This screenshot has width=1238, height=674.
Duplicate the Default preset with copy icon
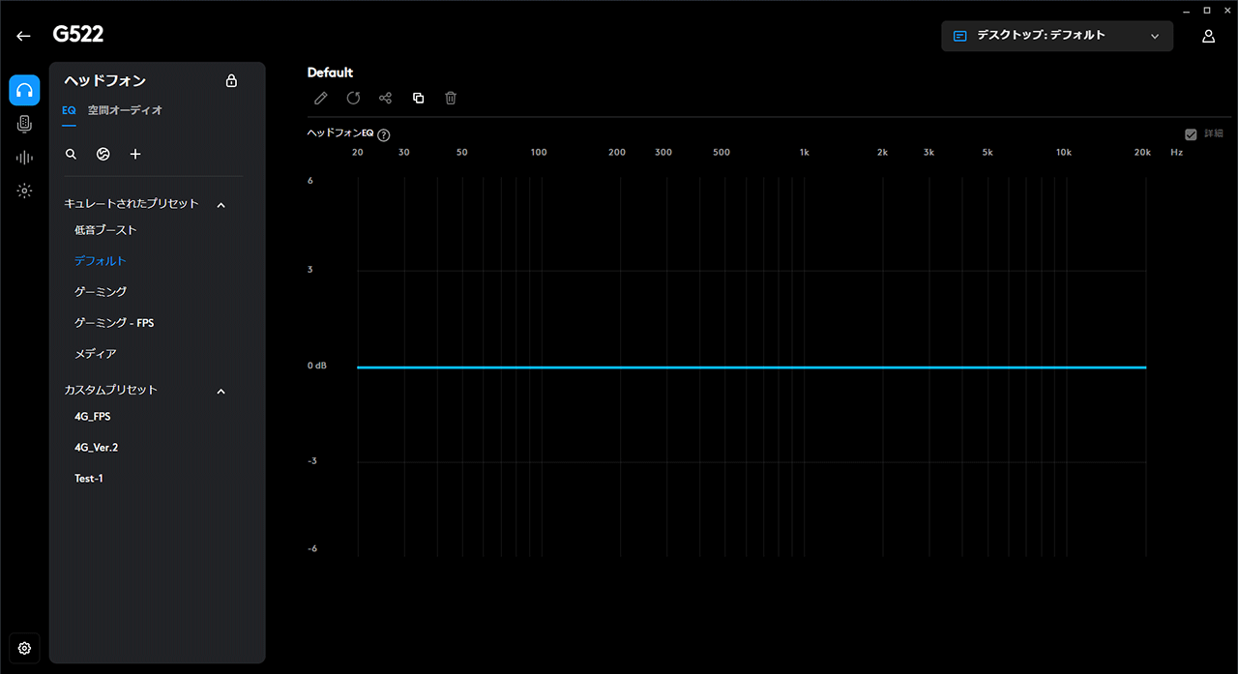418,98
